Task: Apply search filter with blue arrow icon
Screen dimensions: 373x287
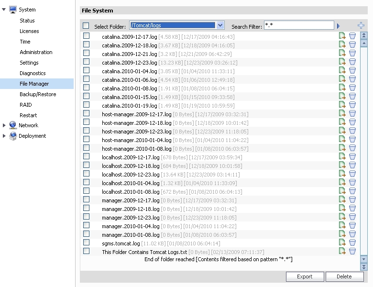Action: pyautogui.click(x=338, y=26)
